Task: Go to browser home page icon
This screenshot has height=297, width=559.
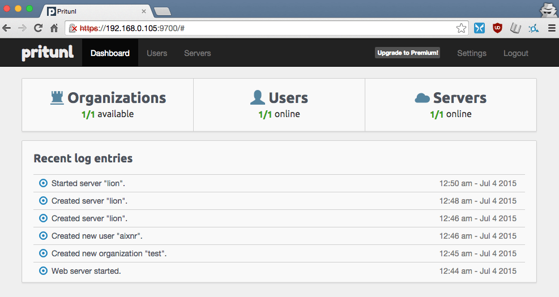Action: point(54,28)
